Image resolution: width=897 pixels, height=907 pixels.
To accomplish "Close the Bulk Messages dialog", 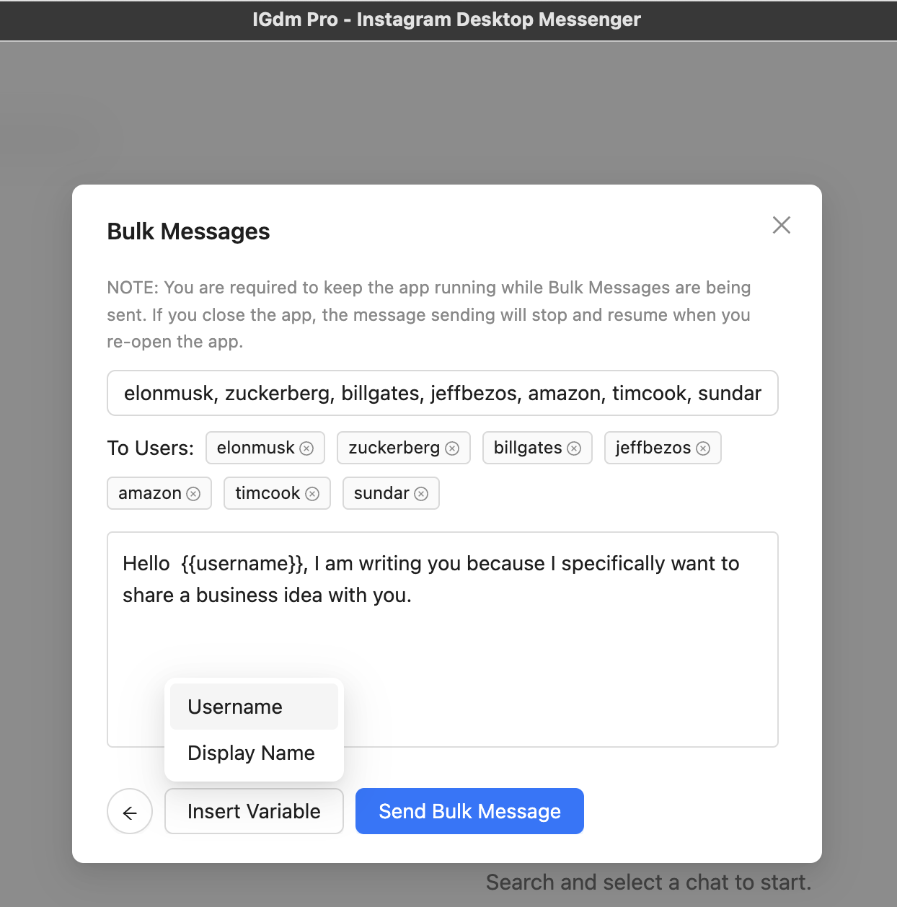I will 782,225.
